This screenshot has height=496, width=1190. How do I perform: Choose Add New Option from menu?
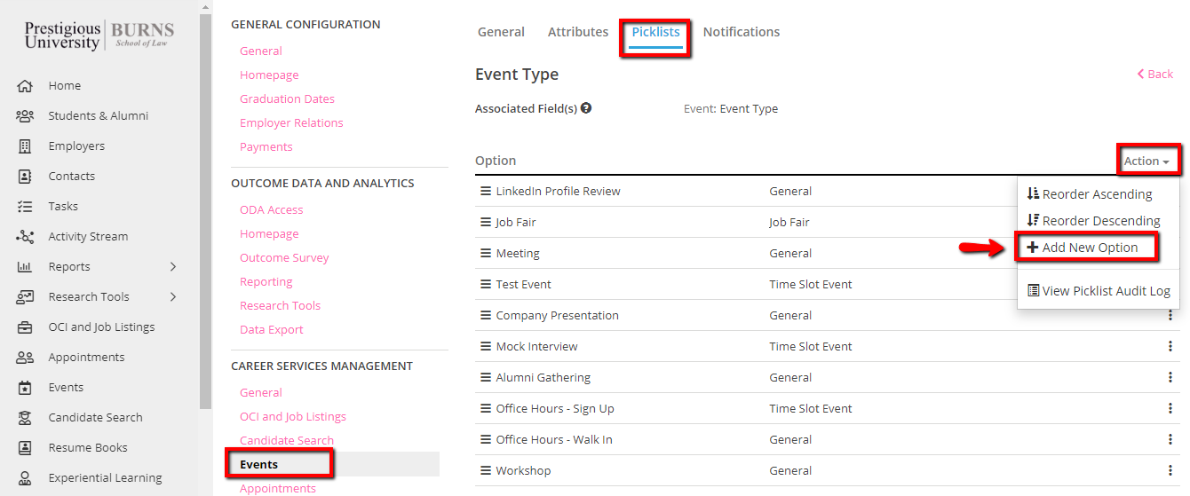(1089, 248)
